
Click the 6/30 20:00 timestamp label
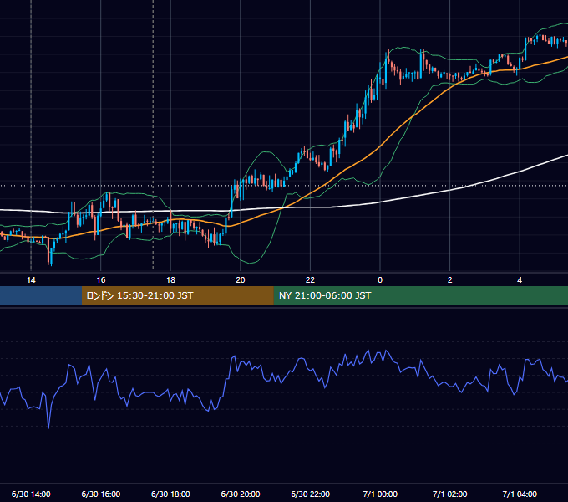click(x=241, y=494)
